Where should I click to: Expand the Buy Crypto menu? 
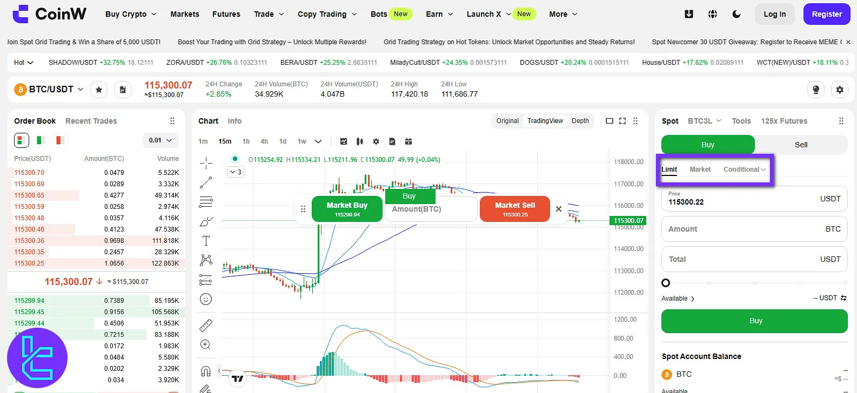click(x=131, y=14)
